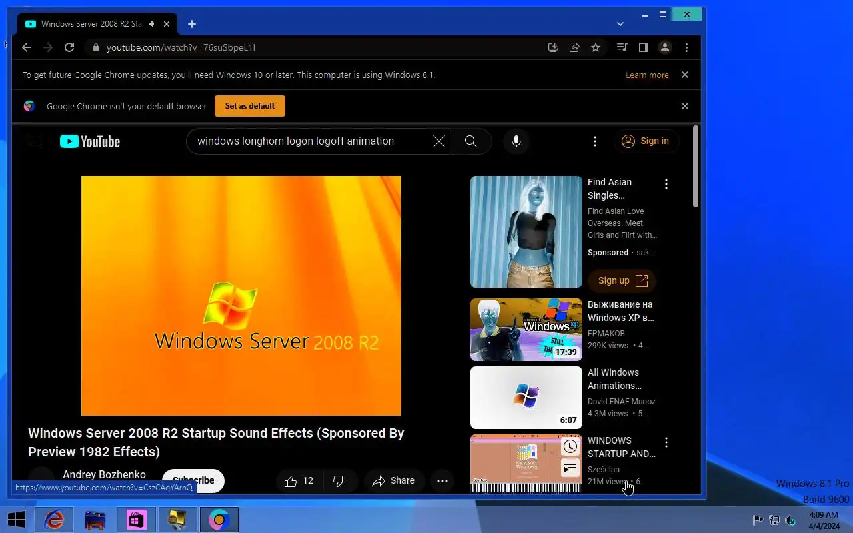
Task: Open Chrome's three-dot menu
Action: click(x=686, y=47)
